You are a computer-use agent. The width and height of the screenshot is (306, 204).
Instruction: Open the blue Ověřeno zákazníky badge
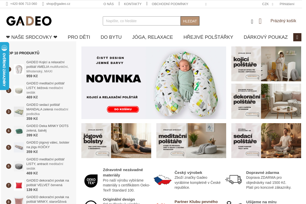[4, 66]
